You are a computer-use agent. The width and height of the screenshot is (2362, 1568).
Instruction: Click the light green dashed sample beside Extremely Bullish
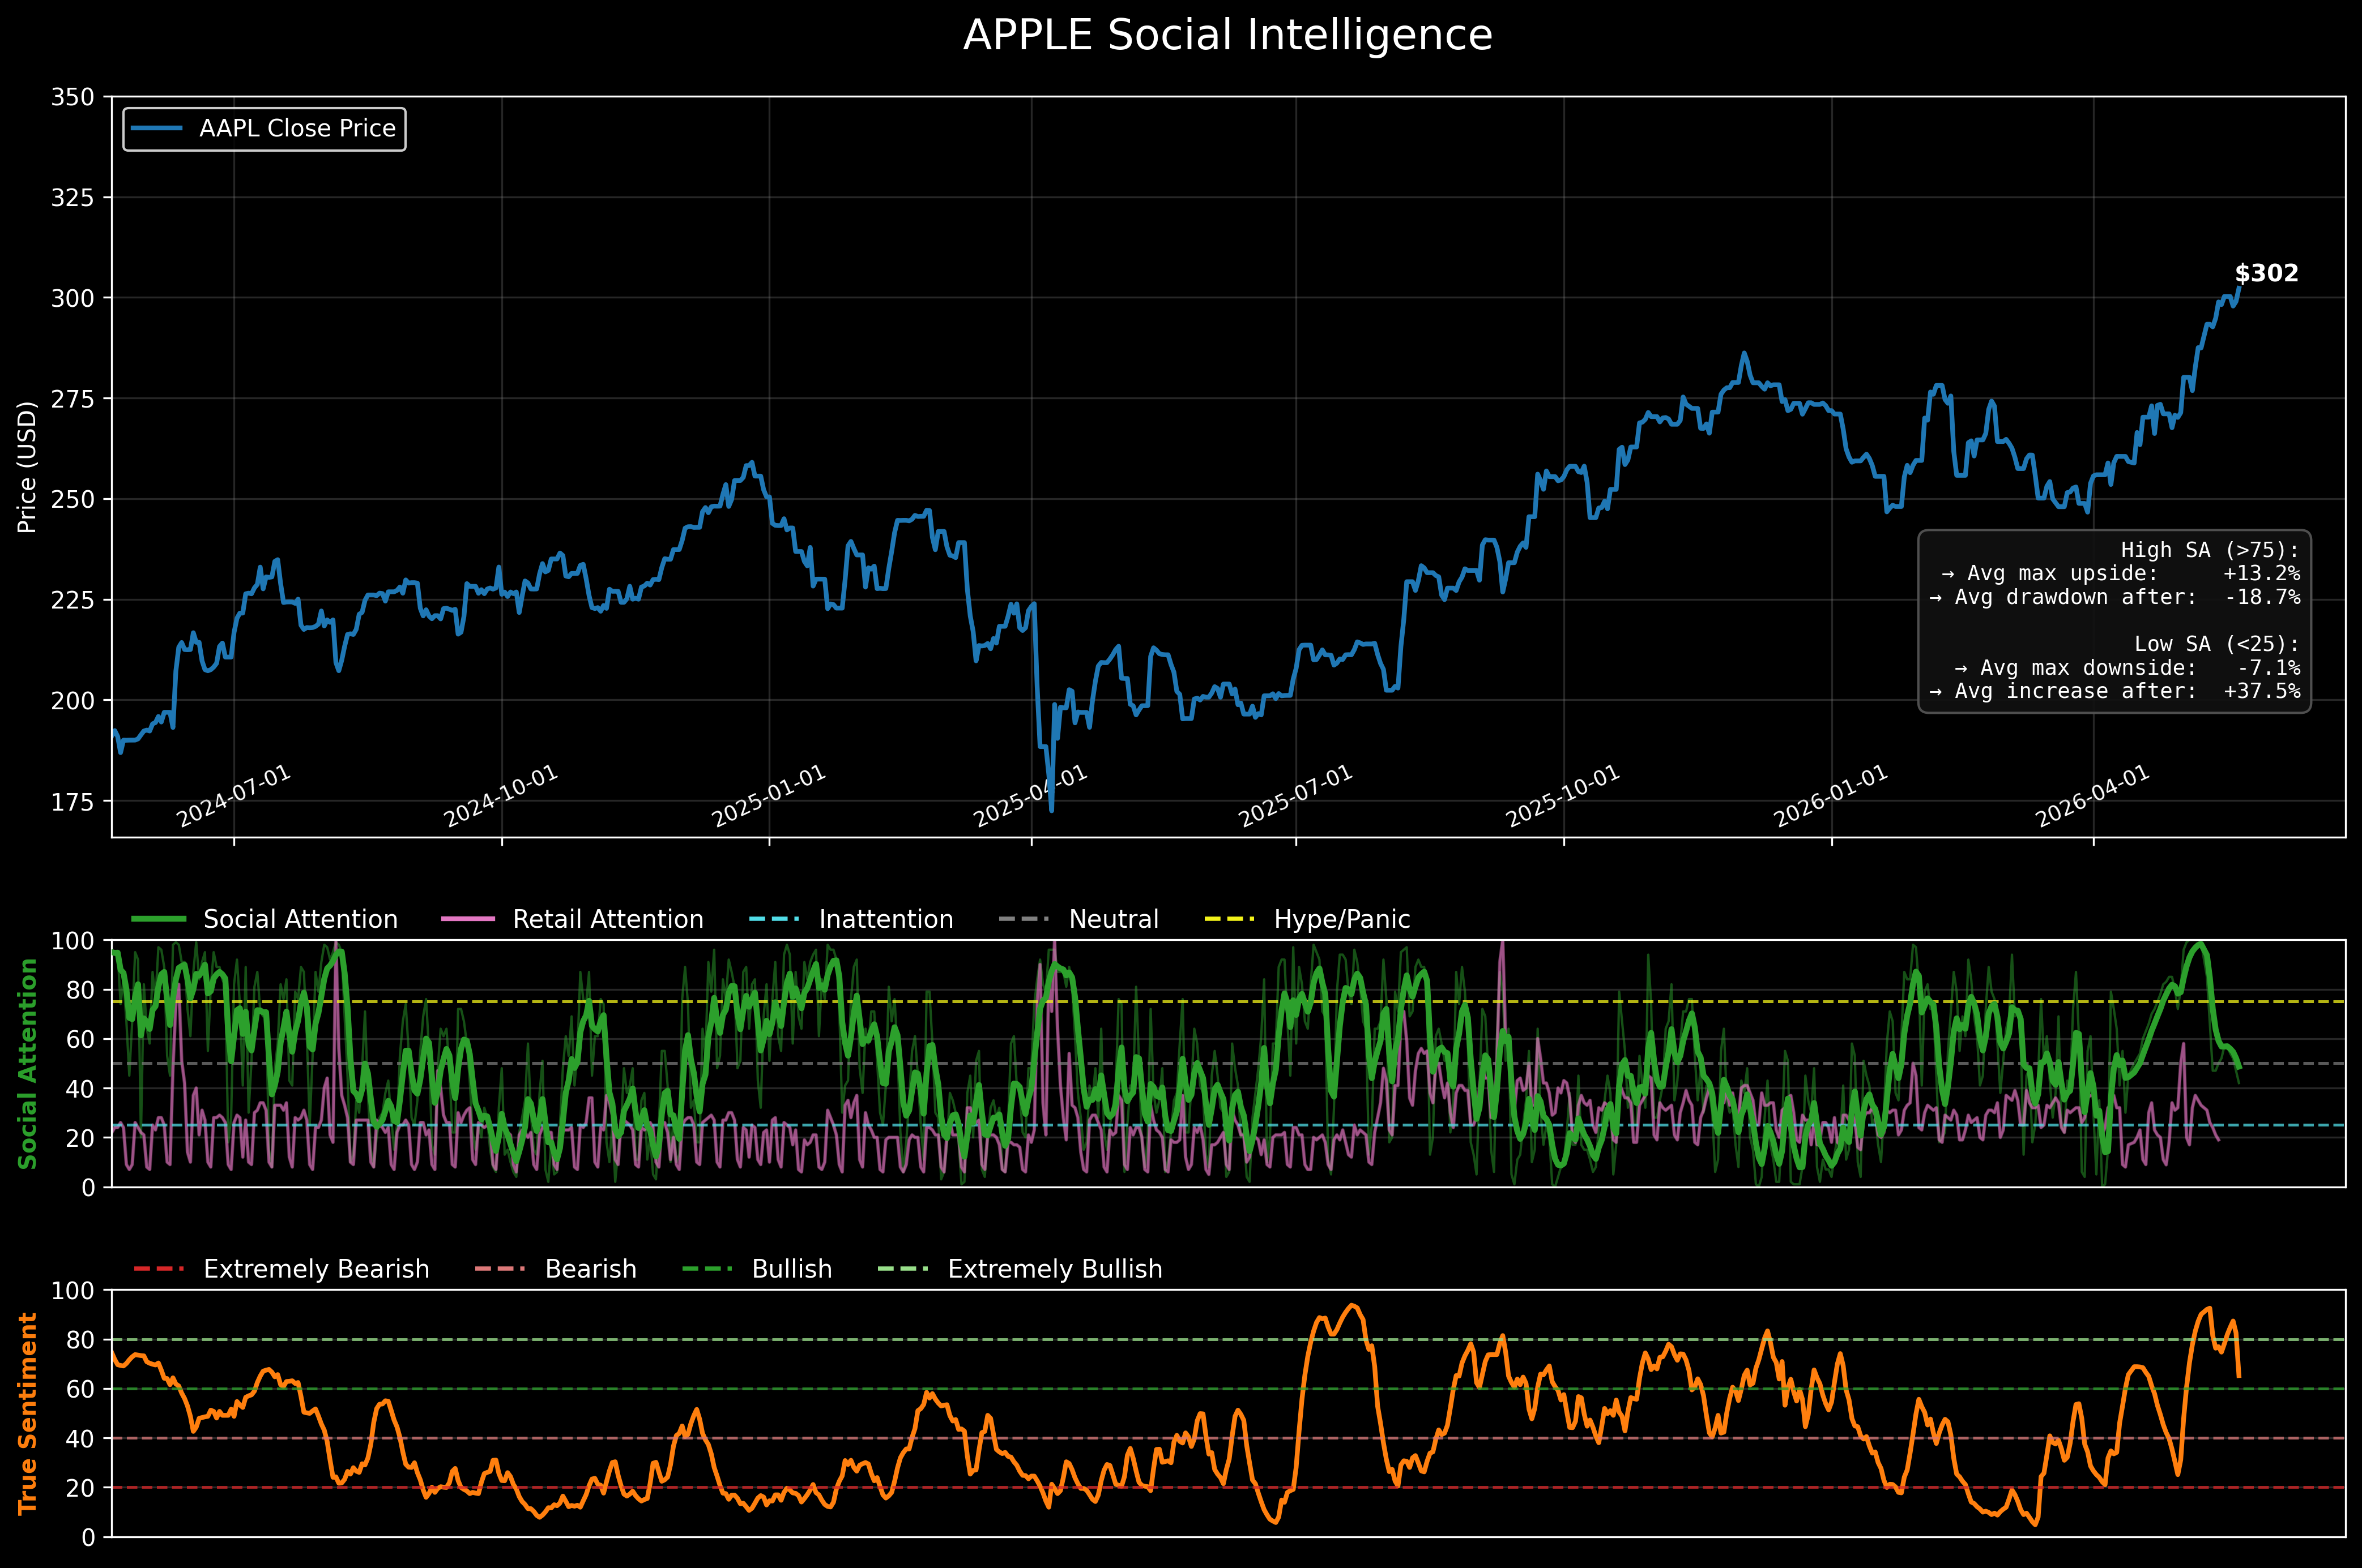pyautogui.click(x=902, y=1269)
